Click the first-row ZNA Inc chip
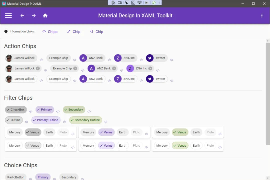Image resolution: width=270 pixels, height=180 pixels. coord(125,58)
